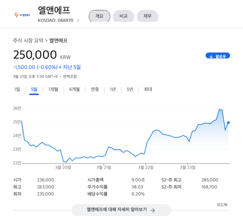Click the -1,500.00 (-0.60%) change text
The image size is (243, 223).
pyautogui.click(x=36, y=67)
